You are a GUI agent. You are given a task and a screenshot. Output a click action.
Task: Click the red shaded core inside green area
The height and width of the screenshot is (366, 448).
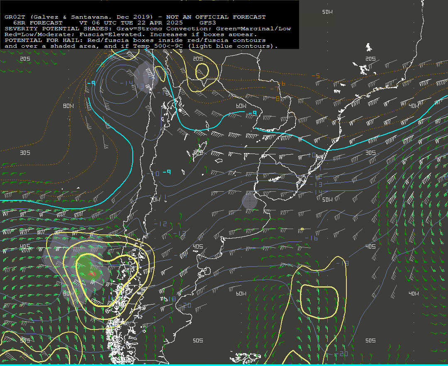(x=92, y=274)
